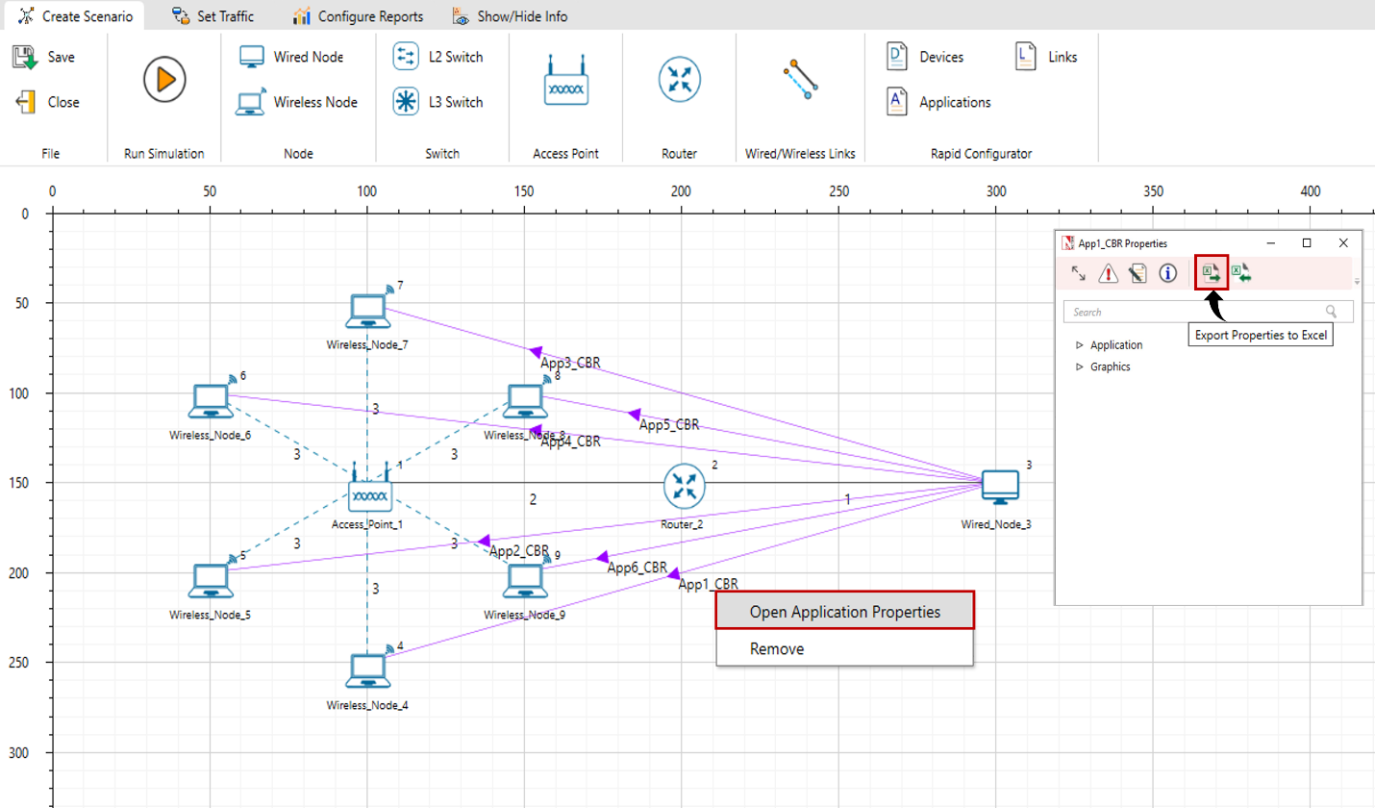The image size is (1375, 808).
Task: Select Wireless_Node_6 on the canvas
Action: click(x=210, y=401)
